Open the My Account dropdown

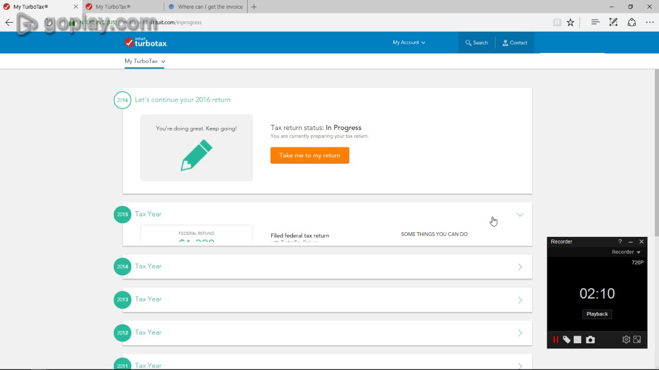pyautogui.click(x=409, y=43)
